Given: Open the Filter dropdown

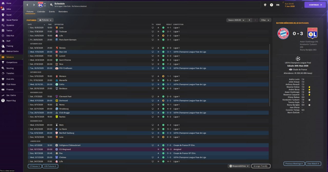Looking at the screenshot, I should [x=265, y=20].
